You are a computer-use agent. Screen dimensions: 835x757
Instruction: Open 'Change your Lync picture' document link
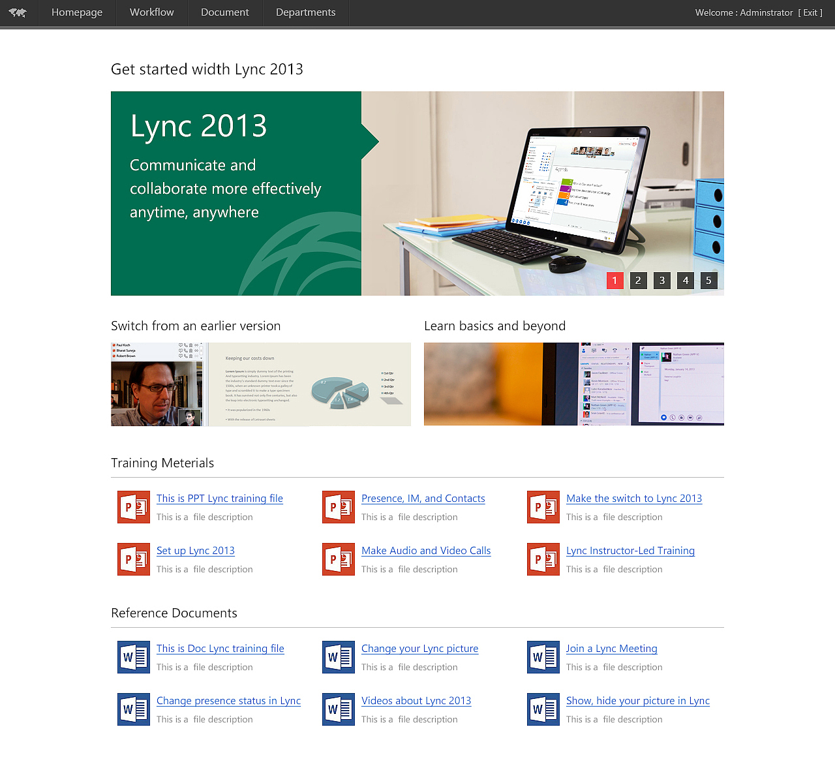tap(420, 649)
